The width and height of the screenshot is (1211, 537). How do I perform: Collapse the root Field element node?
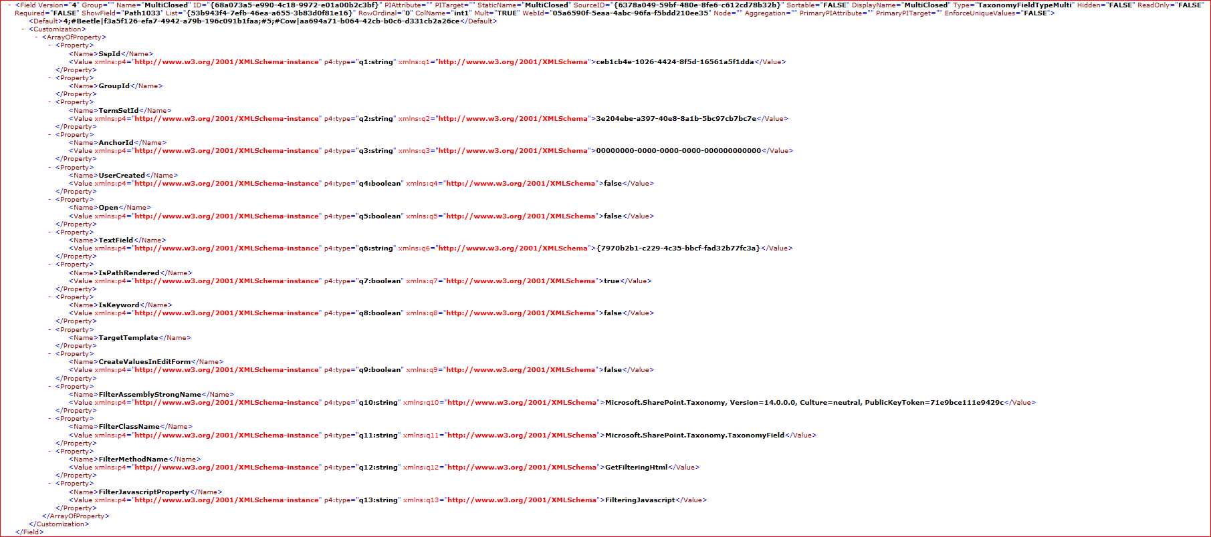coord(9,5)
